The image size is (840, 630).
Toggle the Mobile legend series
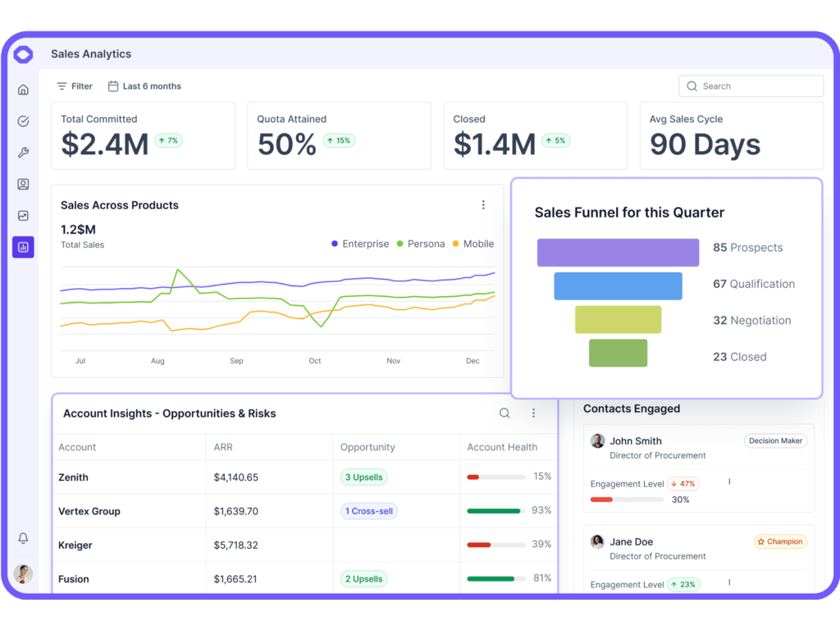tap(472, 244)
